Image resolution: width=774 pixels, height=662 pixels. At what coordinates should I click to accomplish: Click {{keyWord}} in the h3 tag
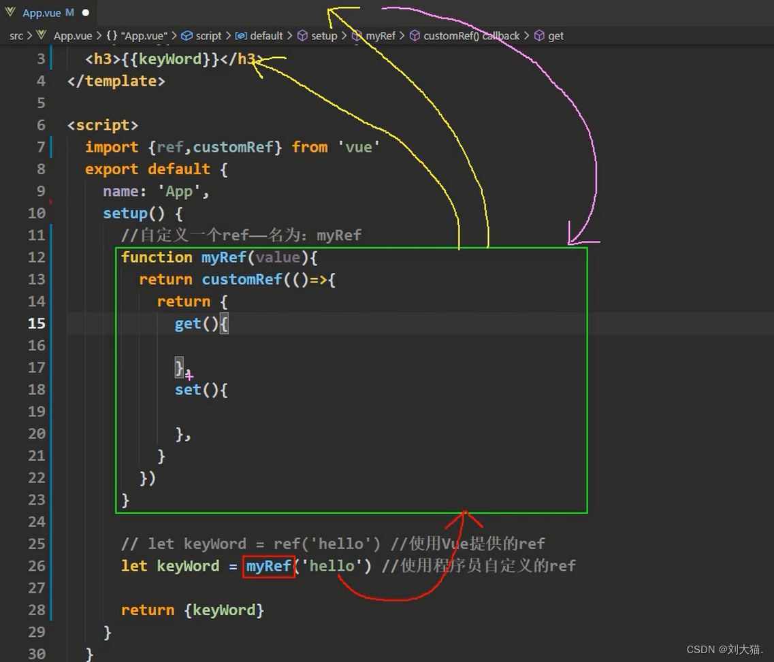pyautogui.click(x=170, y=59)
